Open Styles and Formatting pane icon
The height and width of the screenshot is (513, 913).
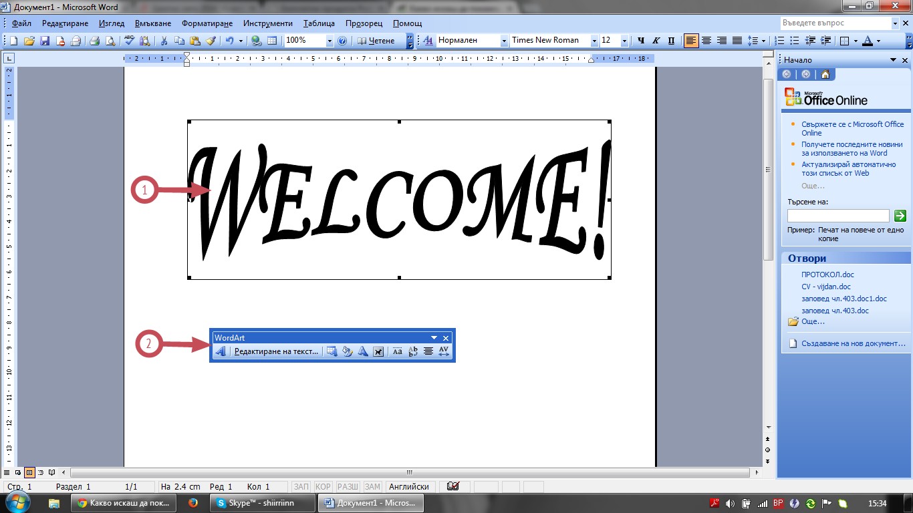[x=428, y=41]
